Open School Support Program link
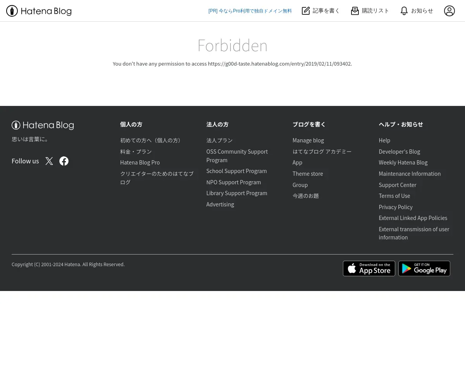 tap(236, 171)
